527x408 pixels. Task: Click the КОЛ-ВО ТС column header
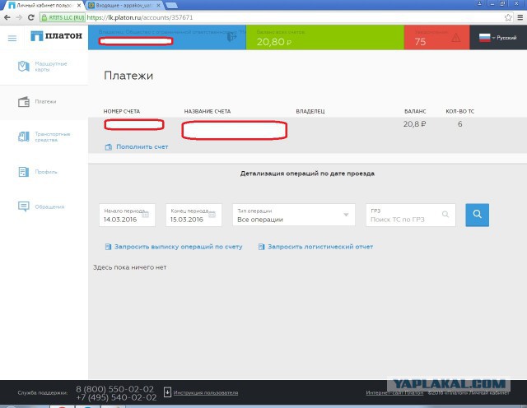pyautogui.click(x=459, y=111)
